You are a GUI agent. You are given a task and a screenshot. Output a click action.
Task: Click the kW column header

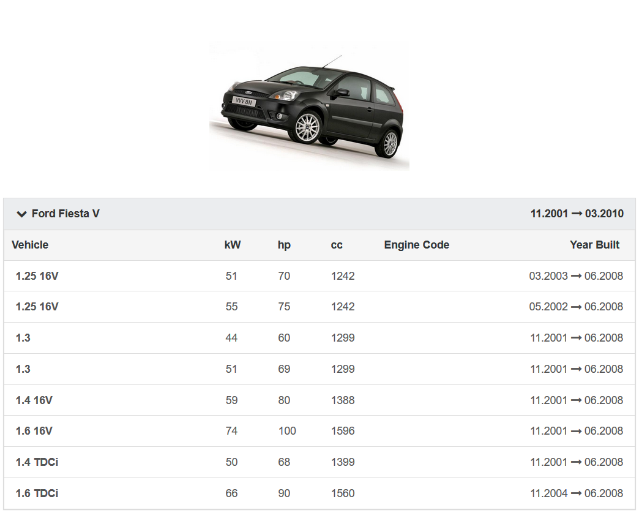pyautogui.click(x=233, y=245)
